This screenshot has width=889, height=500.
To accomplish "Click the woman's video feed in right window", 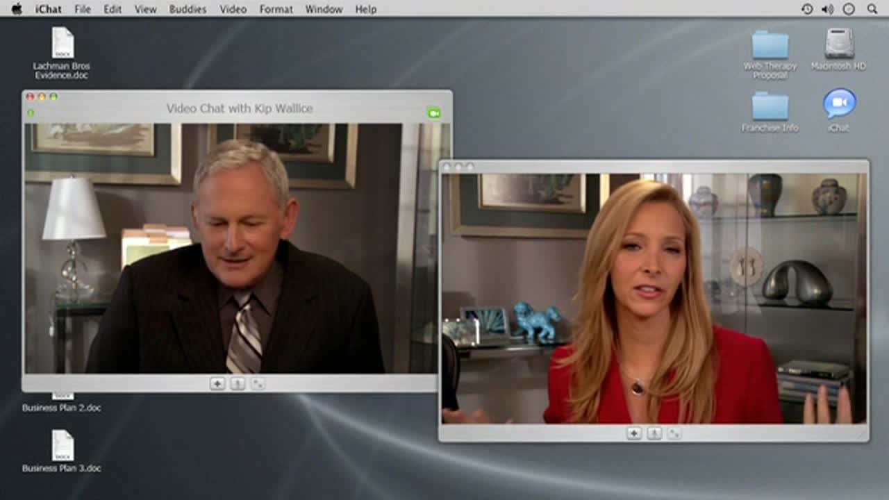I will click(654, 299).
